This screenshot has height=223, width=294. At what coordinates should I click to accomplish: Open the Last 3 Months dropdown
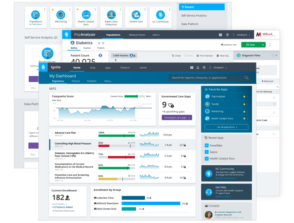tap(59, 204)
